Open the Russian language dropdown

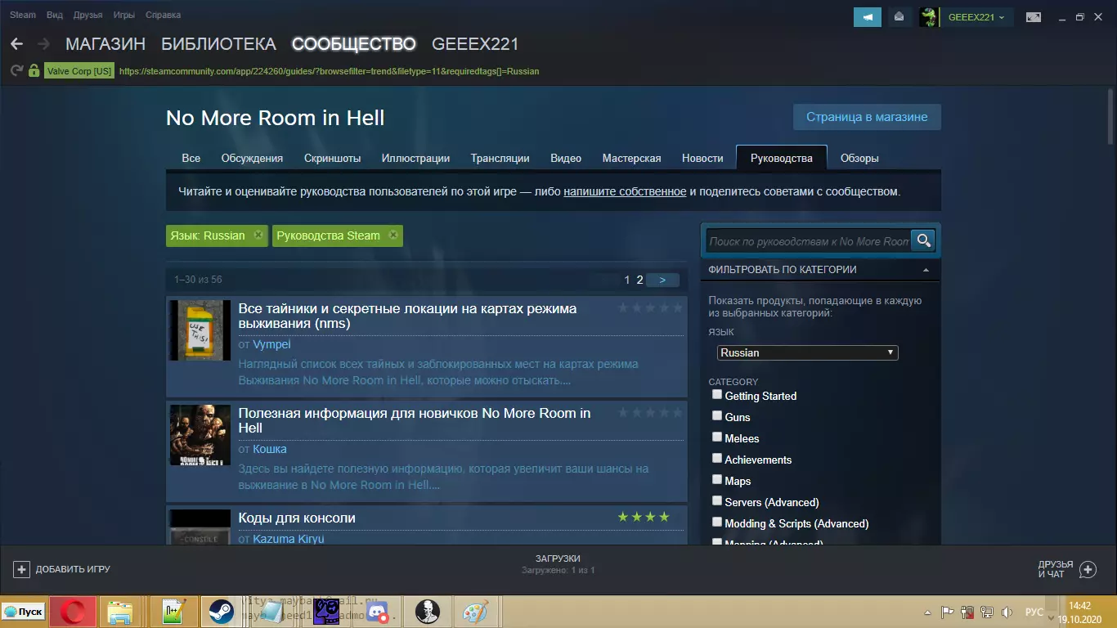point(808,352)
